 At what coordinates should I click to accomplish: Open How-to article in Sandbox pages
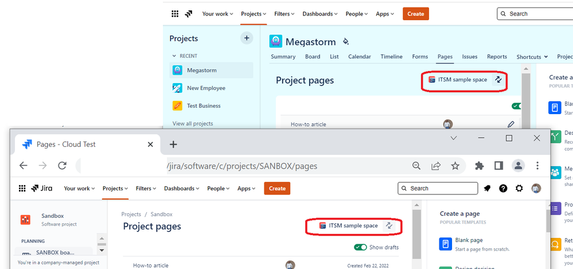150,266
